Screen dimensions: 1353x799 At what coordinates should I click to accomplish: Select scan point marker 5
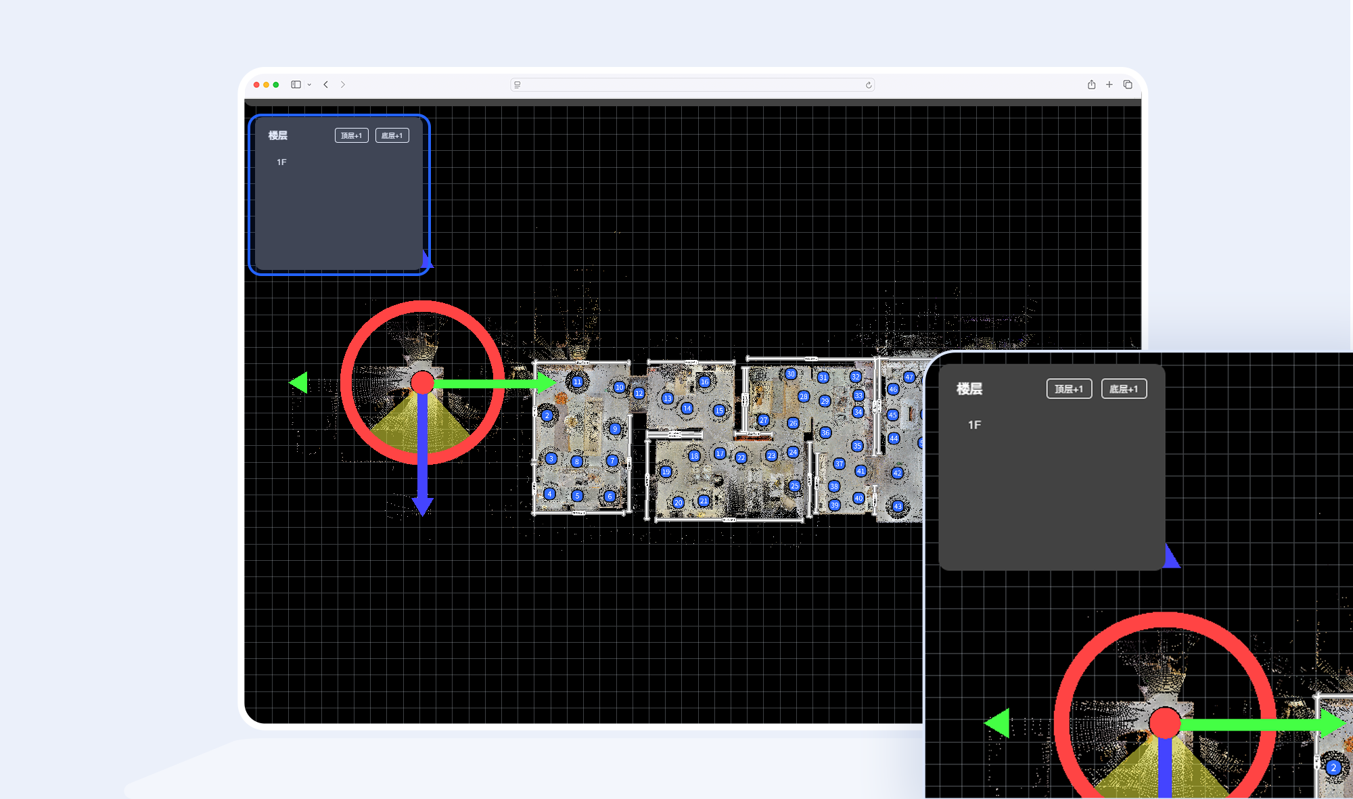[577, 496]
